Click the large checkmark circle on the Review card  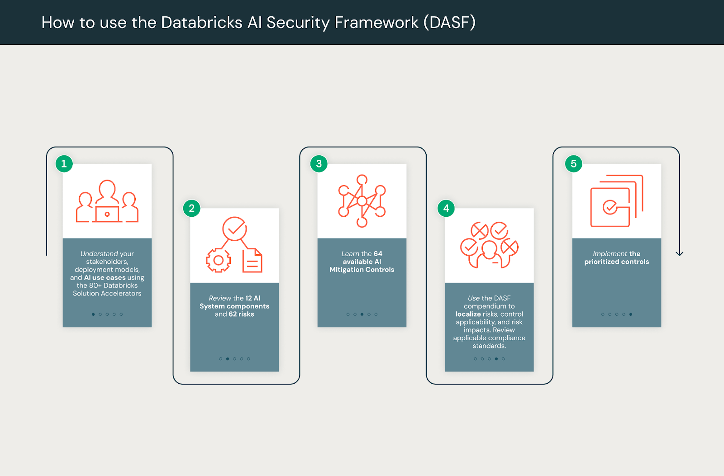pyautogui.click(x=234, y=229)
